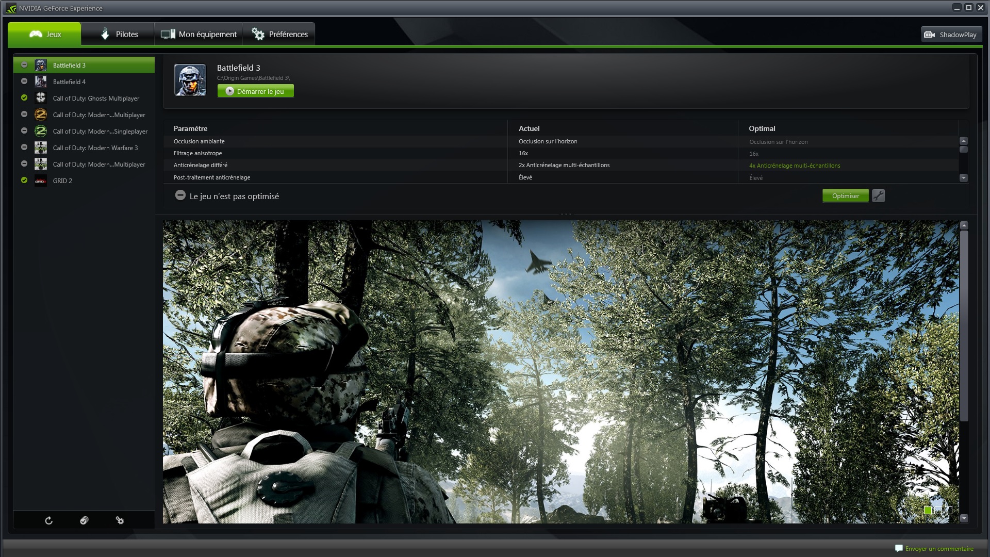Switch to the Pilotes tab
The image size is (990, 557).
coord(118,34)
